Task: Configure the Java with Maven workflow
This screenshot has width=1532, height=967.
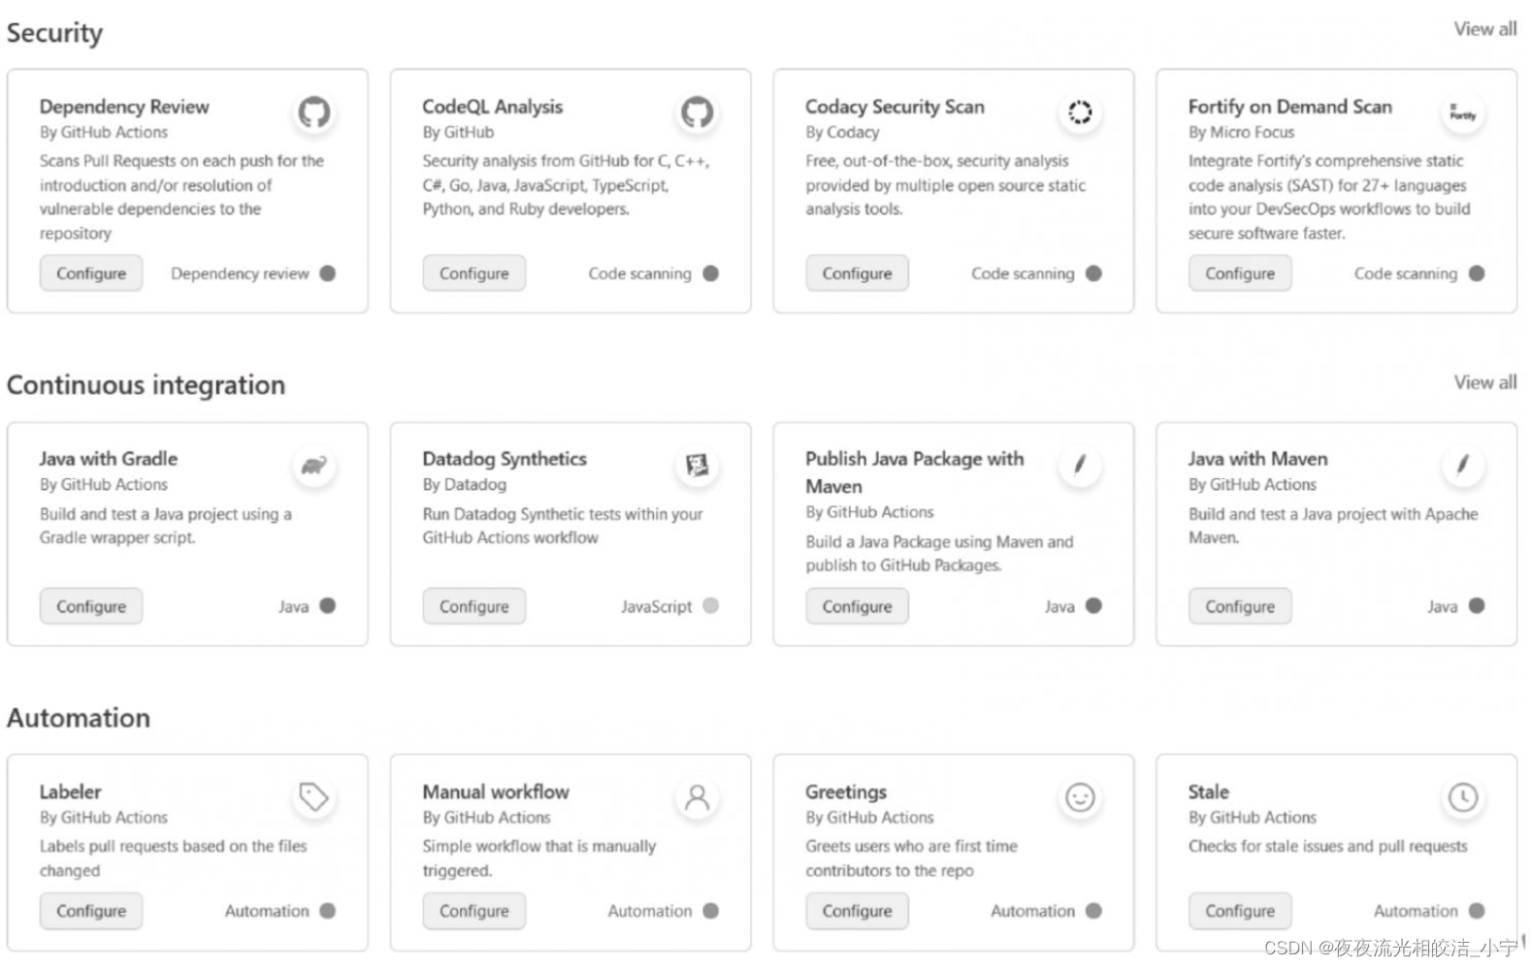Action: pyautogui.click(x=1240, y=606)
